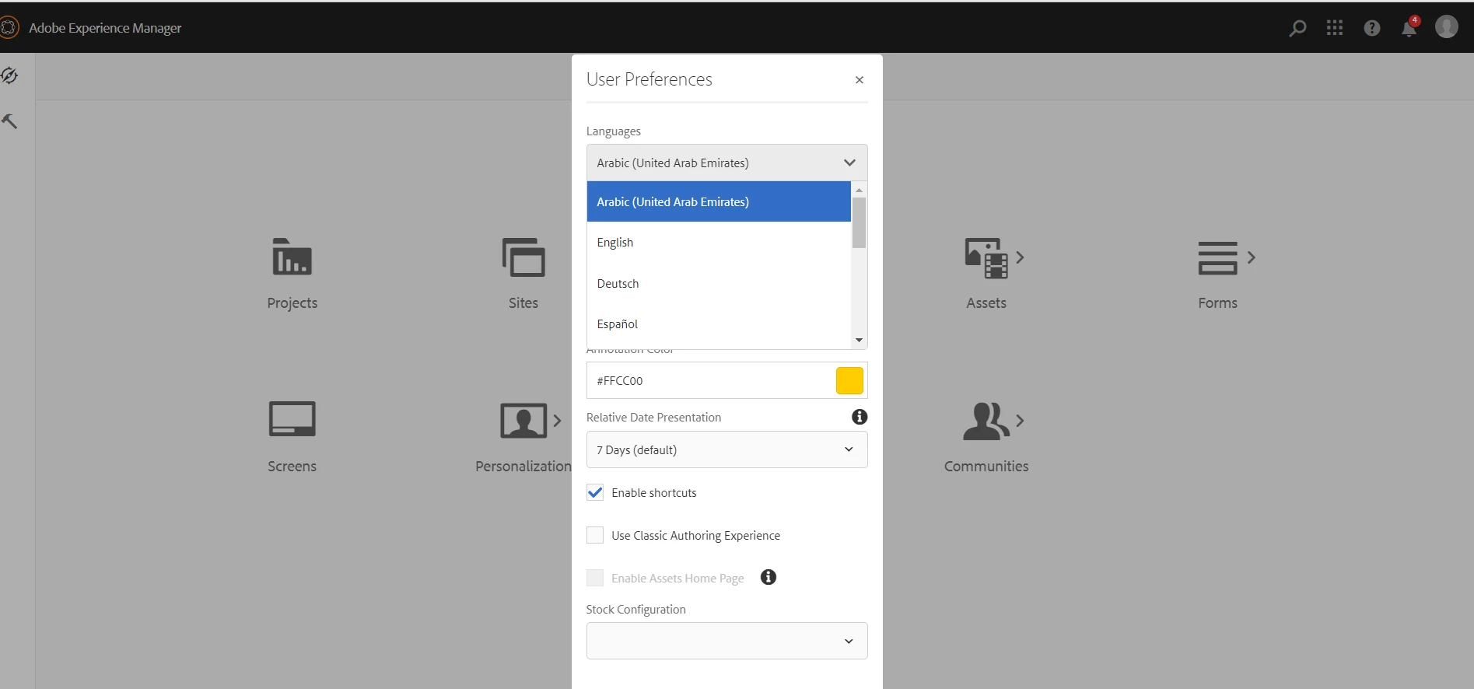Check Use Classic Authoring Experience box
This screenshot has width=1474, height=689.
(595, 535)
